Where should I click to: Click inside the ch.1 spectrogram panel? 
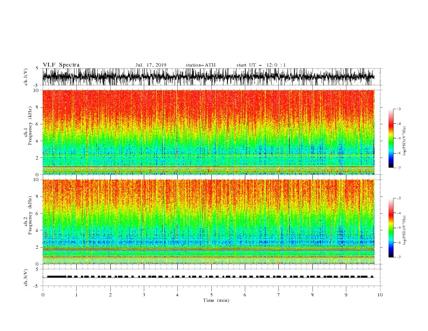(x=208, y=132)
